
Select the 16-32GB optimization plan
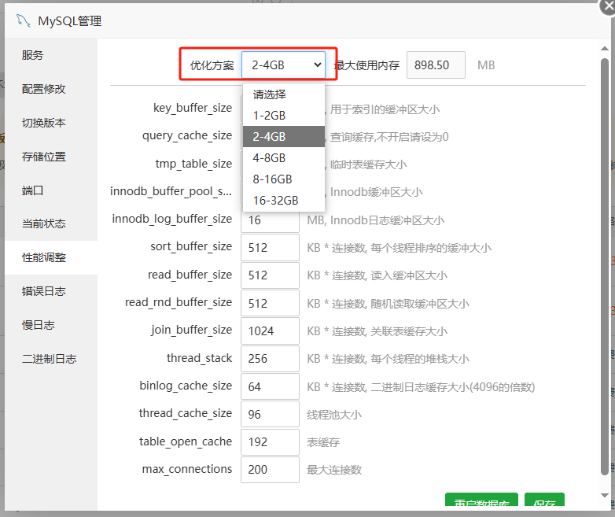pos(284,200)
